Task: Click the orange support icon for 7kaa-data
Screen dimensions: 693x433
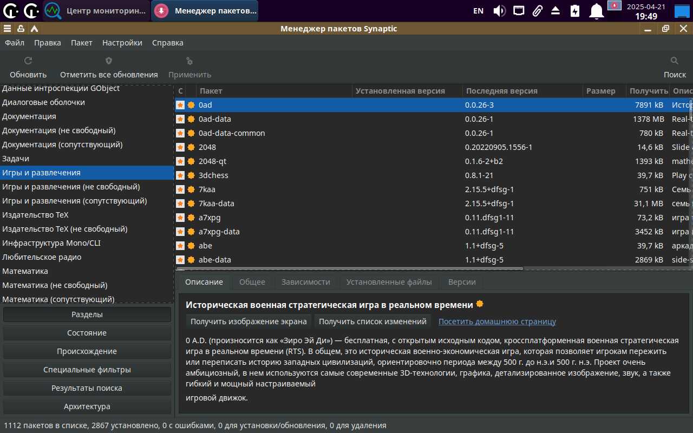Action: click(191, 204)
